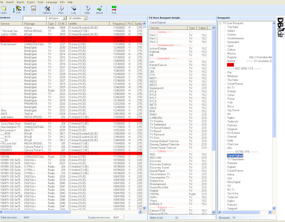Click the bouquet details Satpos column header
285x222 pixels.
point(202,28)
